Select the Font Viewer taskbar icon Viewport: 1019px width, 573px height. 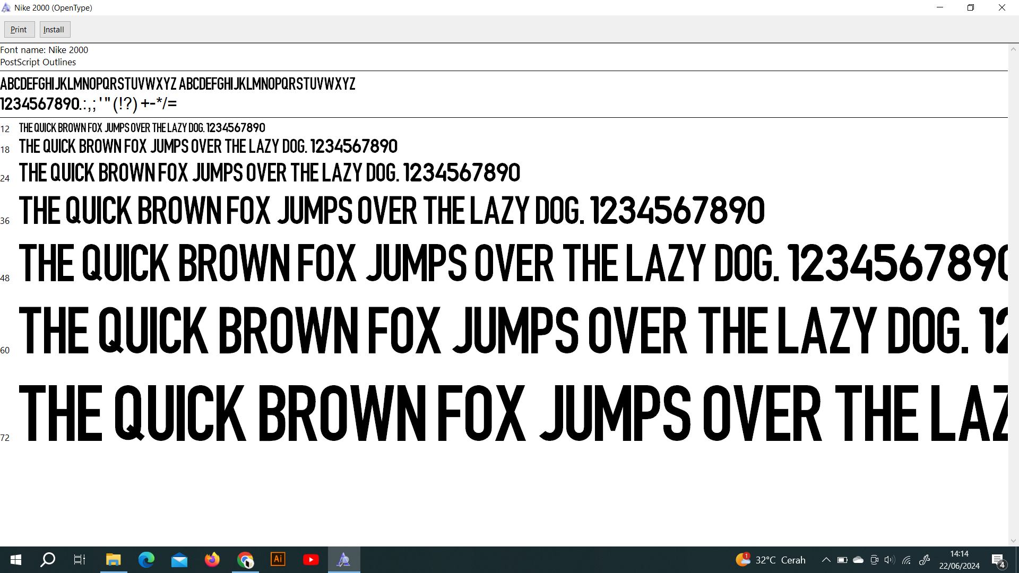point(344,560)
